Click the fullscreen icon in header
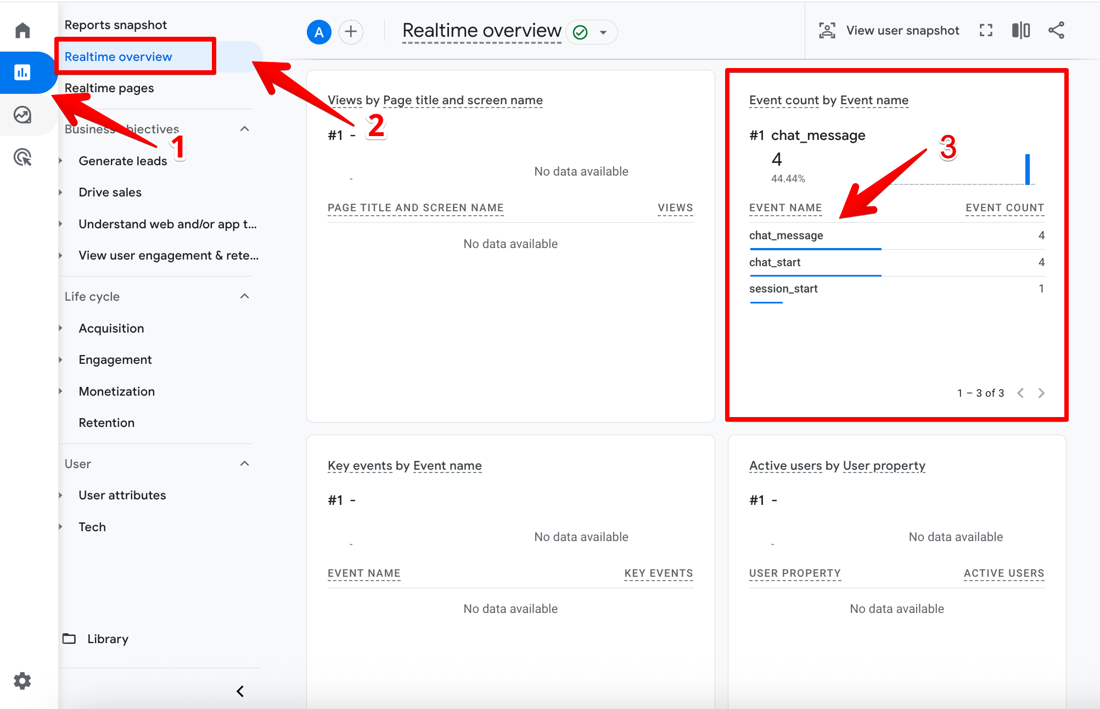Screen dimensions: 1100x709 pos(986,30)
